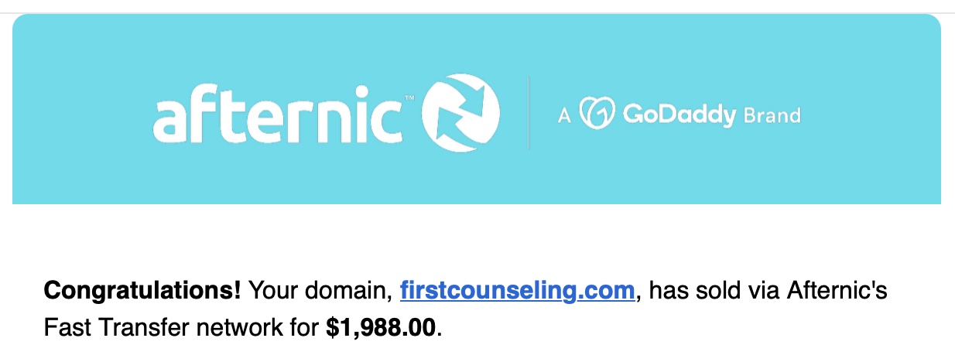Click the word Afternic's in message

(x=837, y=292)
